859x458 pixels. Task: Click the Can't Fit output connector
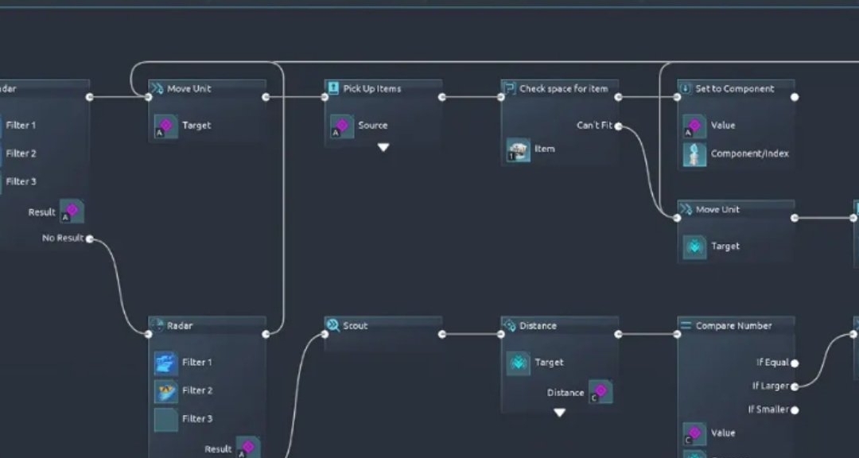pos(618,126)
